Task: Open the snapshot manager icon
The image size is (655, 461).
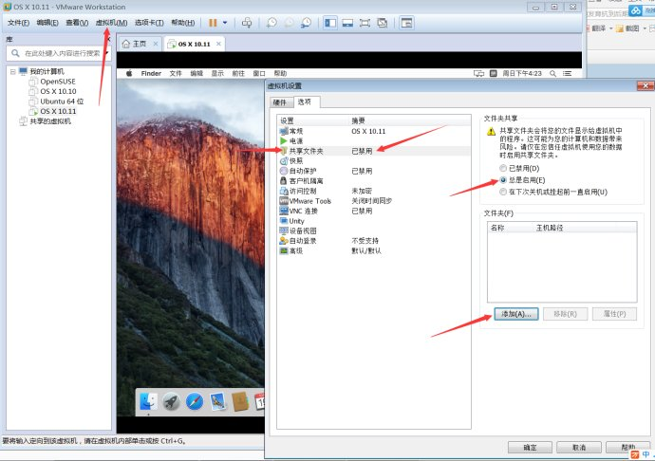Action: coord(307,23)
